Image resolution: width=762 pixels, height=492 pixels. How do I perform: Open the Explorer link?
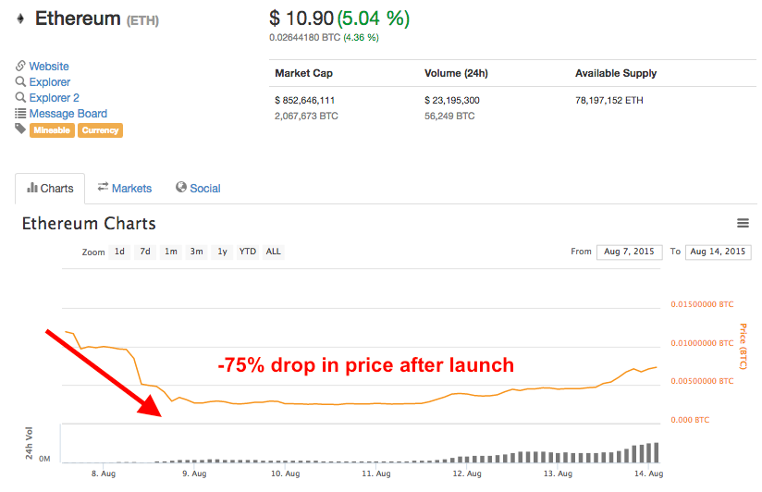tap(50, 81)
